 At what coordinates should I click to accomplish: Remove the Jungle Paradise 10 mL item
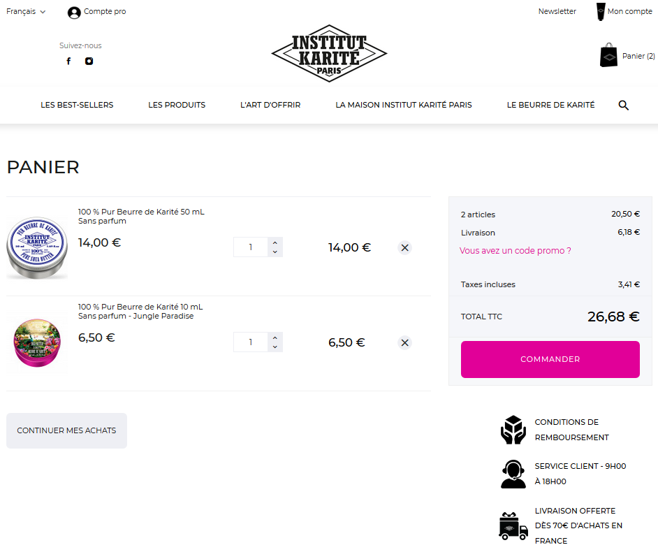coord(405,343)
